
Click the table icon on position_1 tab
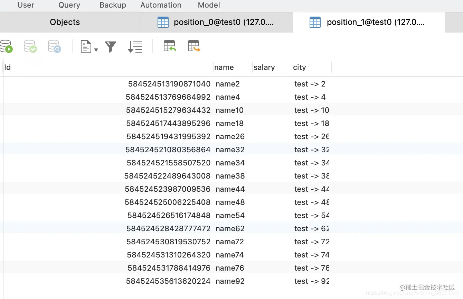(x=315, y=22)
